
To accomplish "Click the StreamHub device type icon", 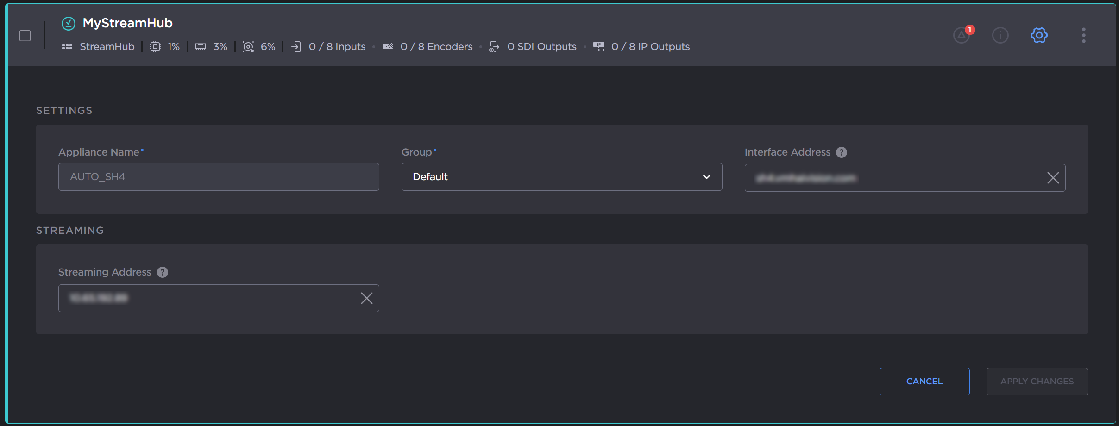I will pos(67,47).
